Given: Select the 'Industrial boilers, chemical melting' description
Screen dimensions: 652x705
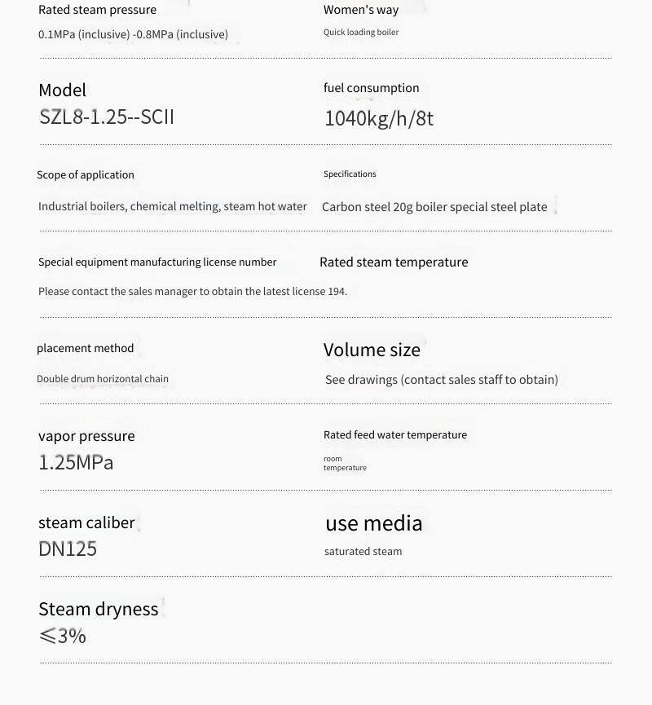Looking at the screenshot, I should pyautogui.click(x=172, y=206).
